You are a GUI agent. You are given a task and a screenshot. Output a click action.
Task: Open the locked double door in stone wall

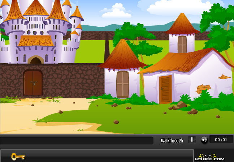pyautogui.click(x=33, y=82)
